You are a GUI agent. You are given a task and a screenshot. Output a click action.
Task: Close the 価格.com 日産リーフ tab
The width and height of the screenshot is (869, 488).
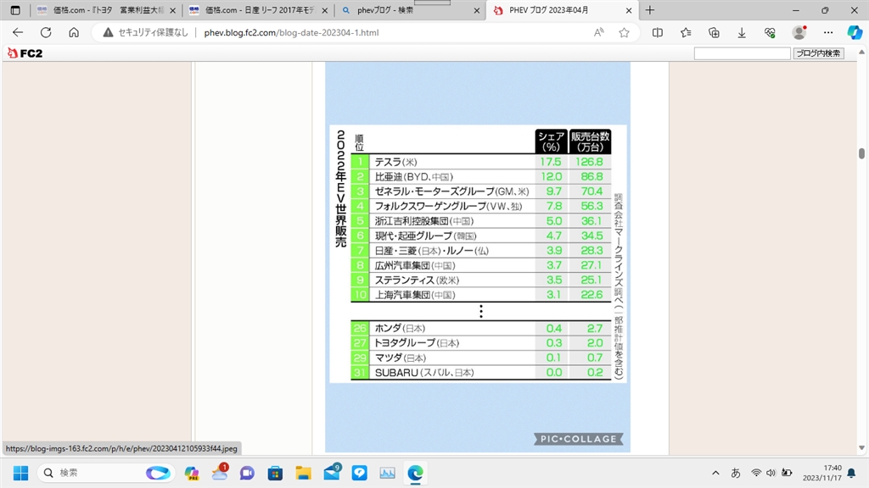pyautogui.click(x=325, y=10)
